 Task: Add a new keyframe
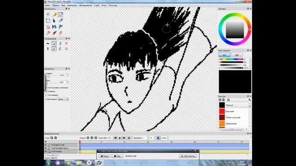pyautogui.click(x=88, y=138)
